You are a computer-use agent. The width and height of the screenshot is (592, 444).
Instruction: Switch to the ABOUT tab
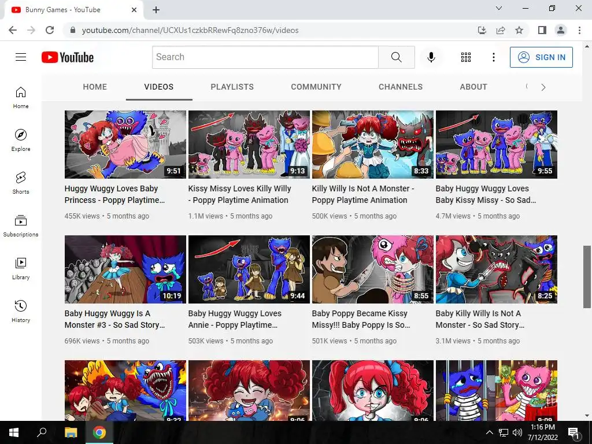click(x=473, y=87)
